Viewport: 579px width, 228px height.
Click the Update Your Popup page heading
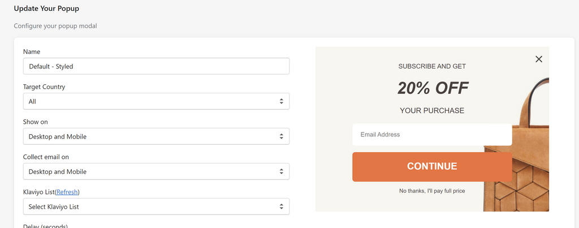pos(46,8)
